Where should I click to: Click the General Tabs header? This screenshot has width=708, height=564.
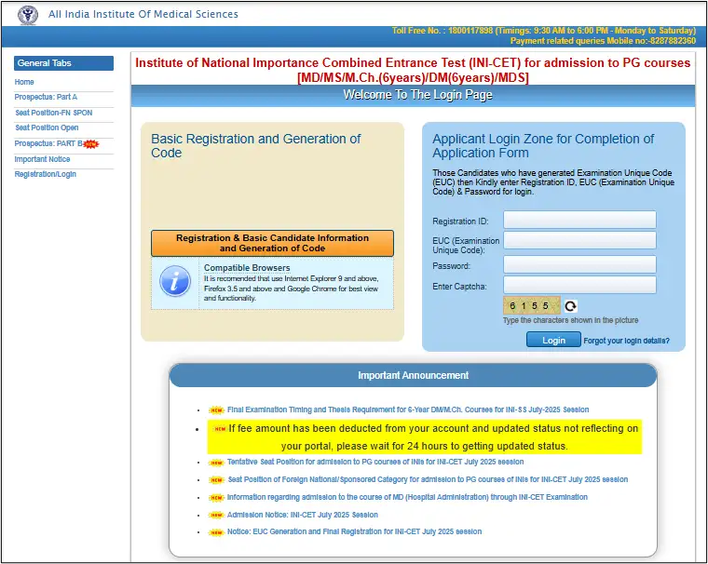63,63
